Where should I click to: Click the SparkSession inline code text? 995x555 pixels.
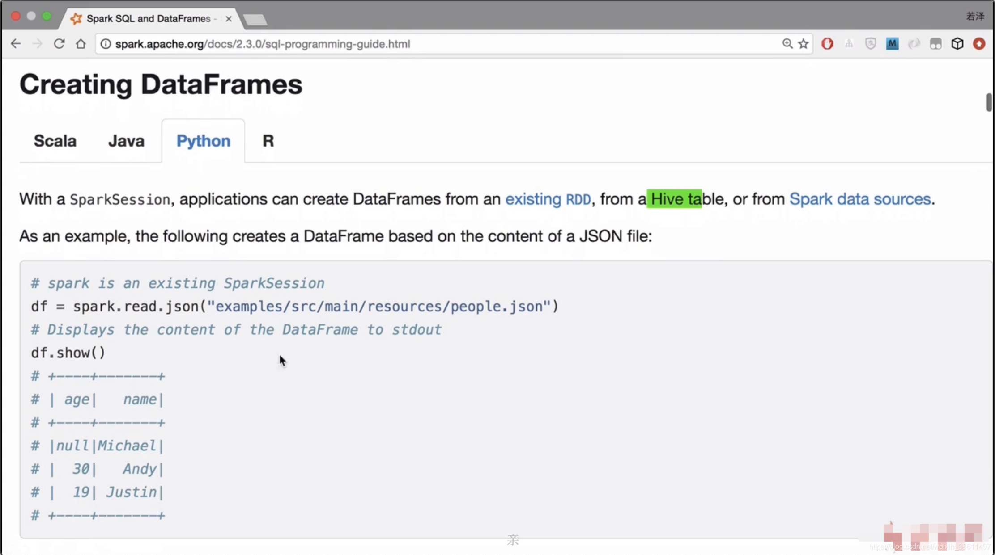[x=120, y=199]
